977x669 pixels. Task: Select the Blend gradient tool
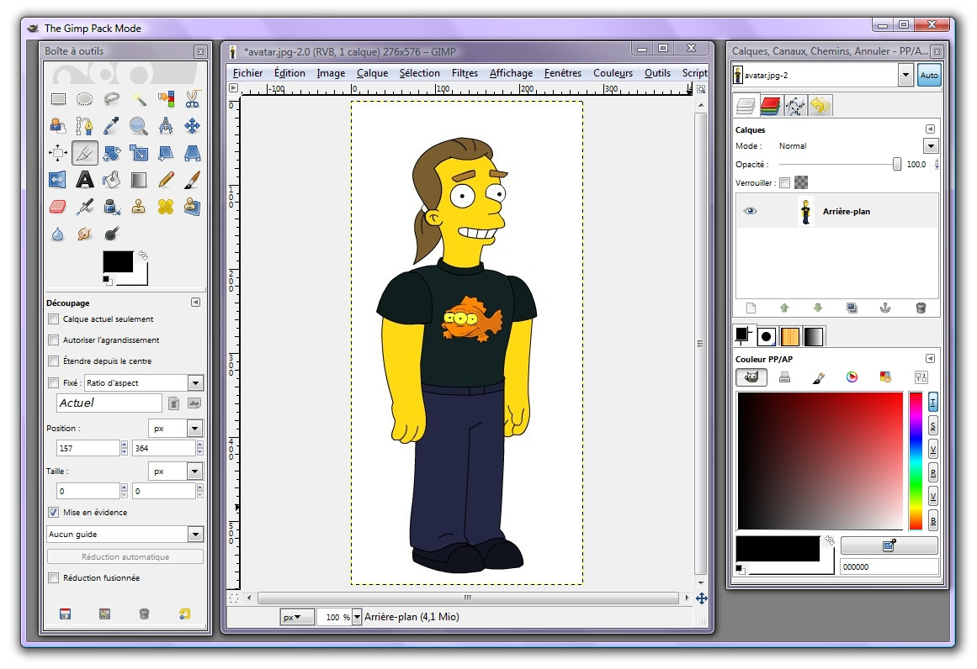click(139, 180)
